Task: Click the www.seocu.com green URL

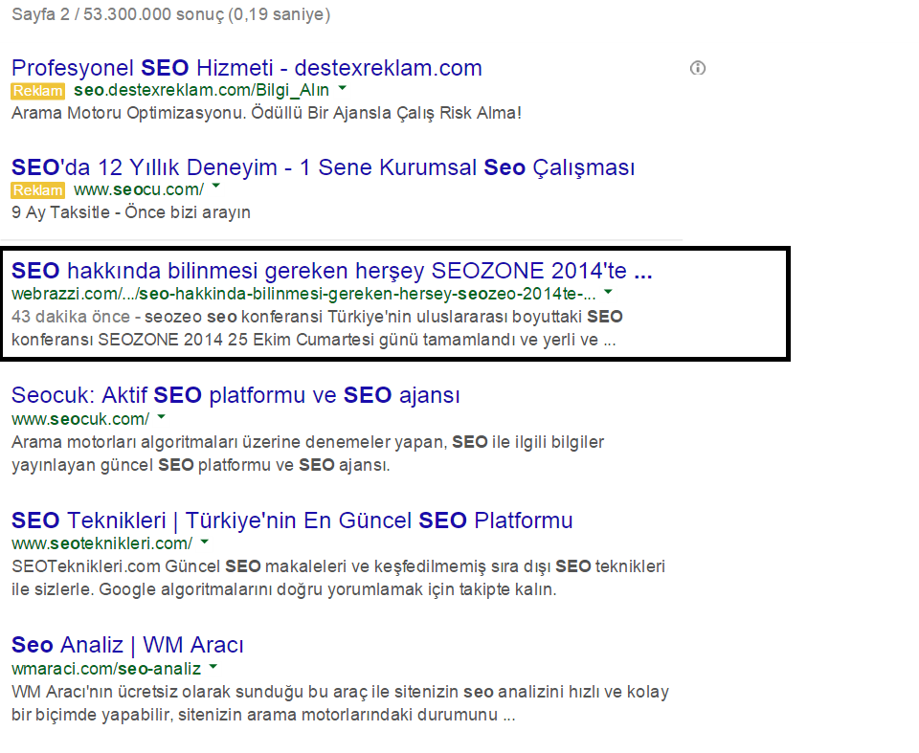Action: pyautogui.click(x=139, y=189)
